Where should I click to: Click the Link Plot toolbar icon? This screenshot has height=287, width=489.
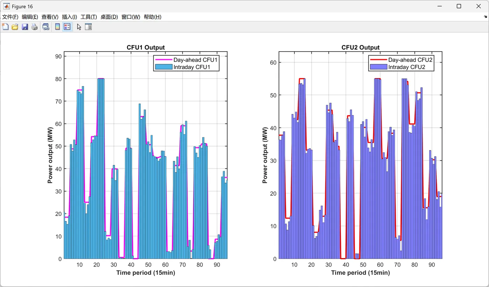pyautogui.click(x=46, y=27)
